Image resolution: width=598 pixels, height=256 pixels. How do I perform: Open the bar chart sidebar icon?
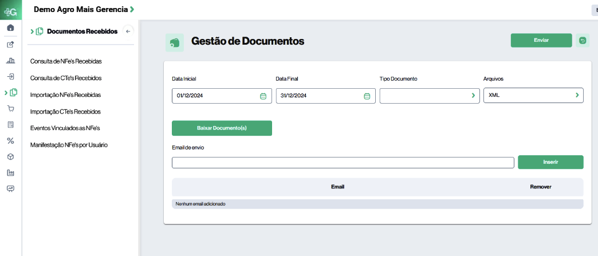(10, 60)
